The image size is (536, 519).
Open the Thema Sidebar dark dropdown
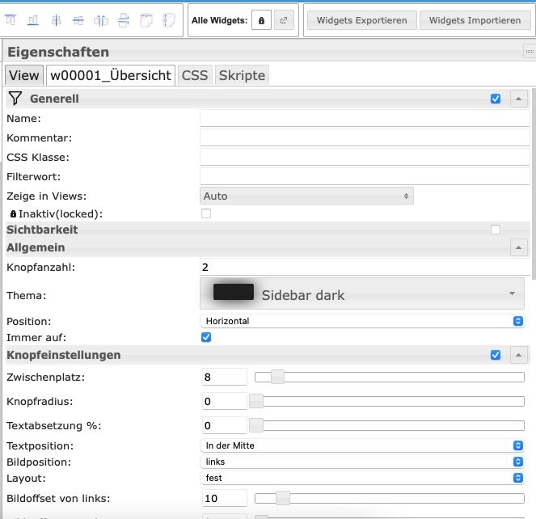(x=362, y=293)
